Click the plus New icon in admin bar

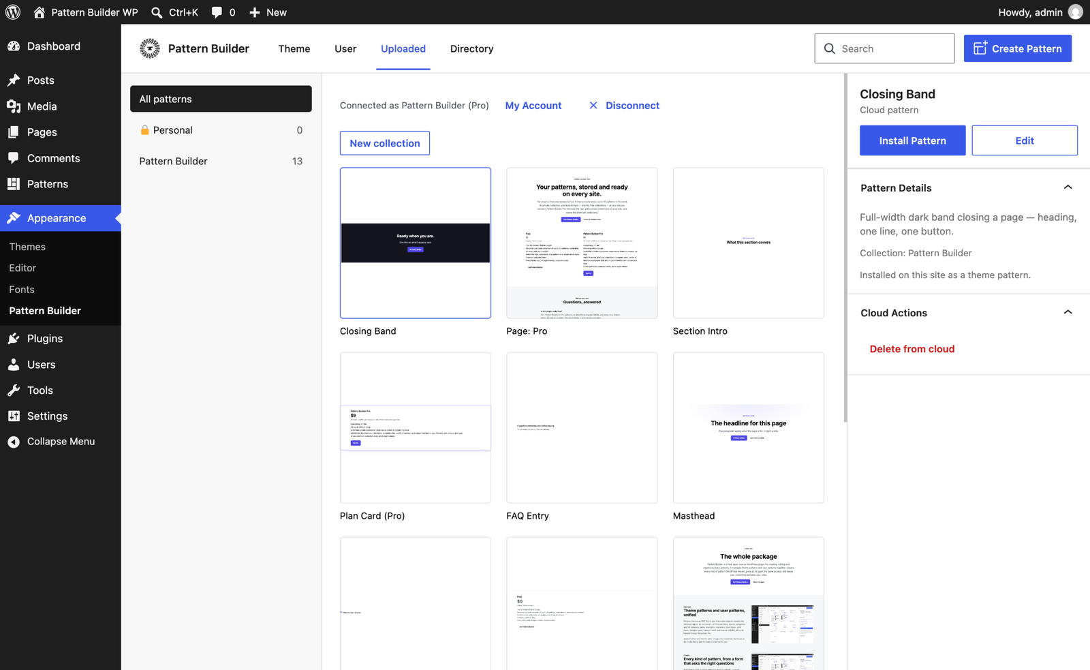pos(255,12)
